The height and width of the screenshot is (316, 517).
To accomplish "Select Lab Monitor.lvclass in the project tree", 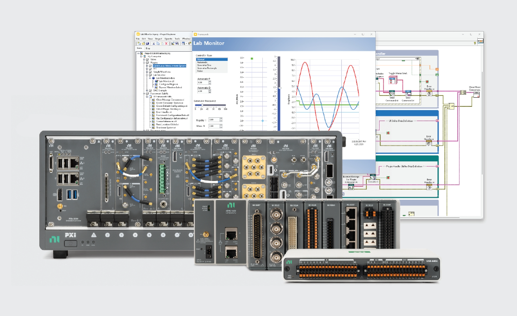I will [x=166, y=78].
